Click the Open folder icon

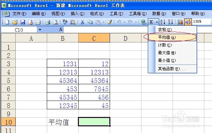15,22
